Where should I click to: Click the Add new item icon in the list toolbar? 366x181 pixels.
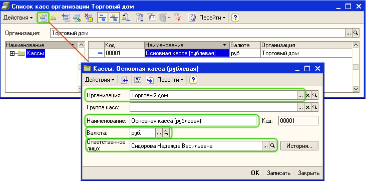(43, 18)
